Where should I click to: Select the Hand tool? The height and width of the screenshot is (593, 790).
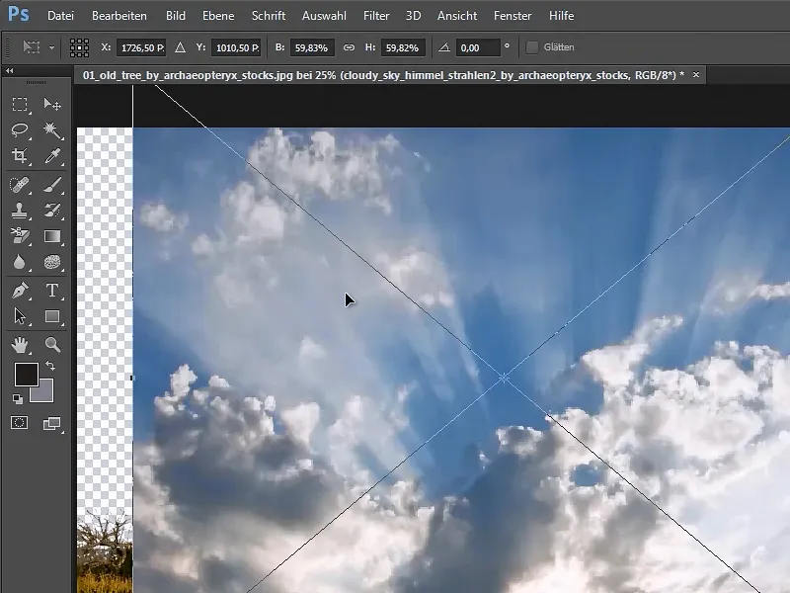pos(20,345)
